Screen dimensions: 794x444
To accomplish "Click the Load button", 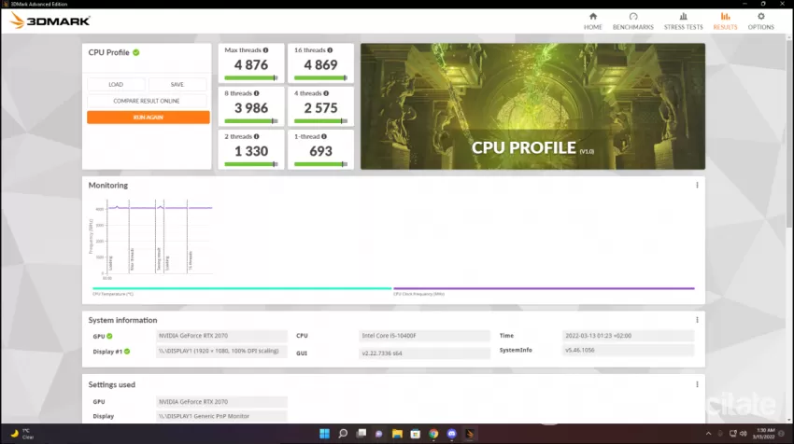I will tap(116, 85).
